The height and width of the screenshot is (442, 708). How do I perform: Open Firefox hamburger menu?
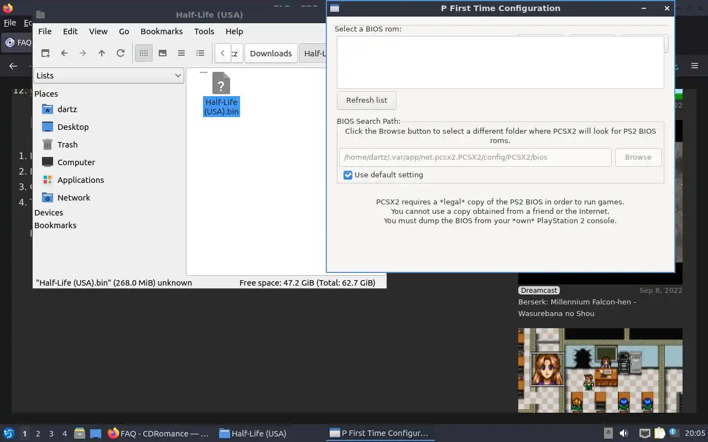click(695, 66)
